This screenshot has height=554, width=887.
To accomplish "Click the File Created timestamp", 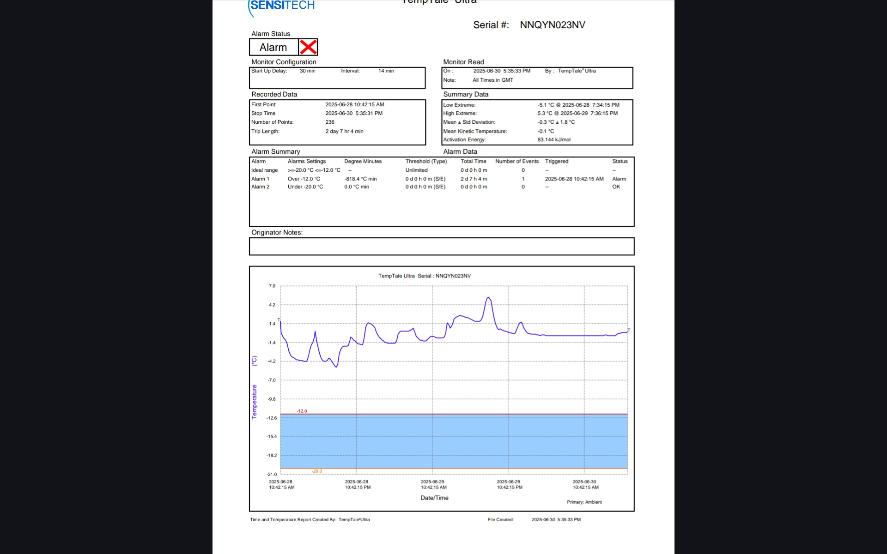I will pos(556,519).
